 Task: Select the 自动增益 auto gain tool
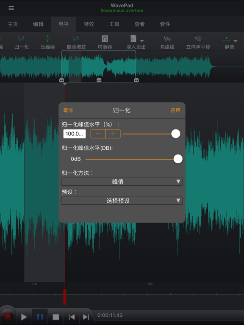coord(76,42)
